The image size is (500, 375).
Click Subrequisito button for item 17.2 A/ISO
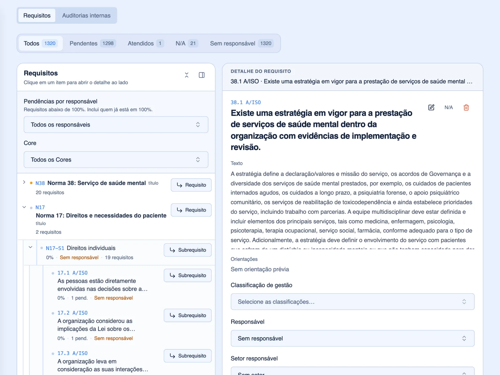click(x=187, y=315)
